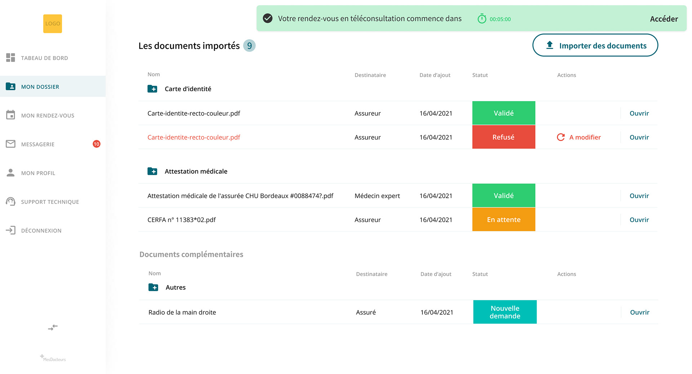Viewport: 692px width, 374px height.
Task: Click the Mon profil person icon
Action: point(10,173)
